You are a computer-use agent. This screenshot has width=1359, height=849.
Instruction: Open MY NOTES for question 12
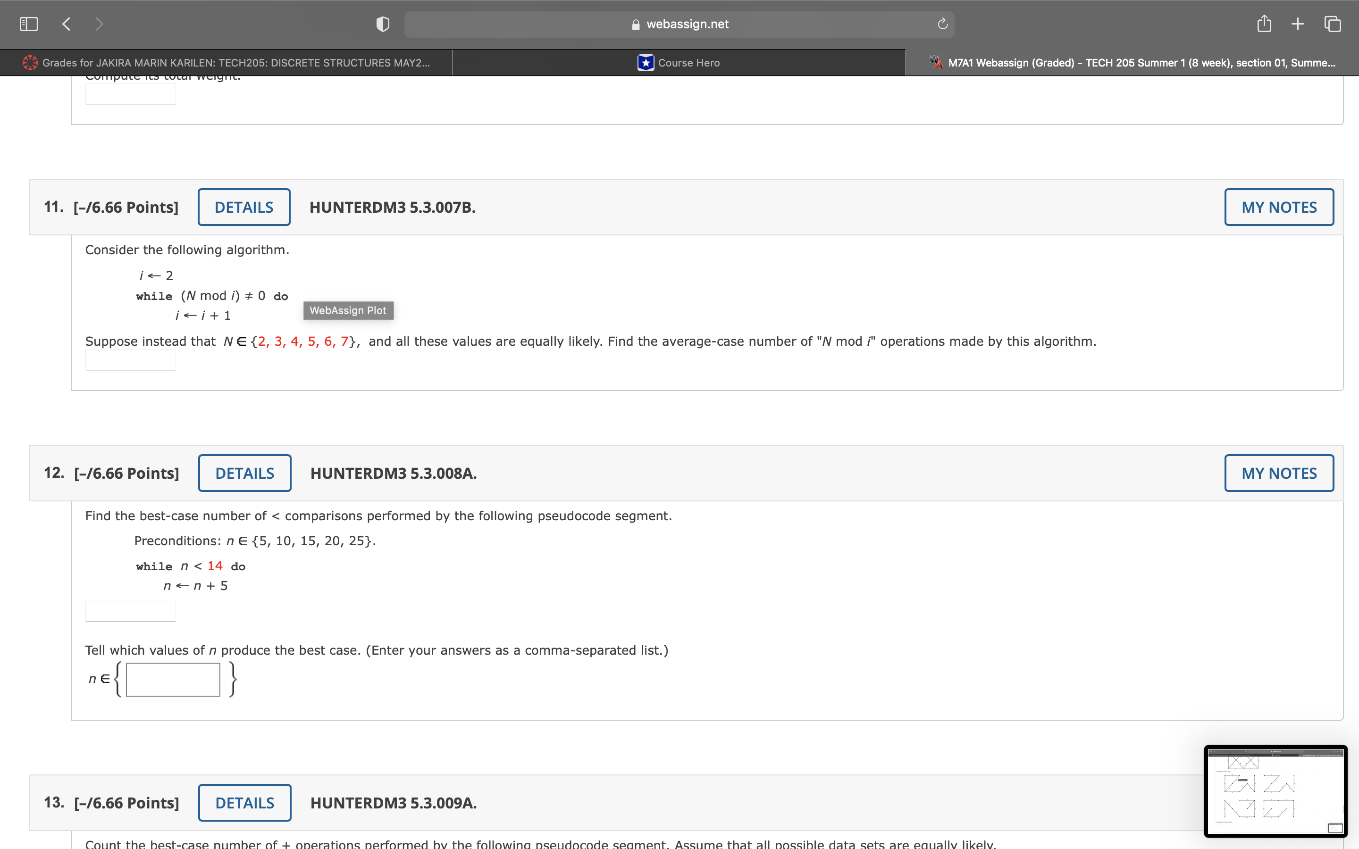pyautogui.click(x=1279, y=473)
